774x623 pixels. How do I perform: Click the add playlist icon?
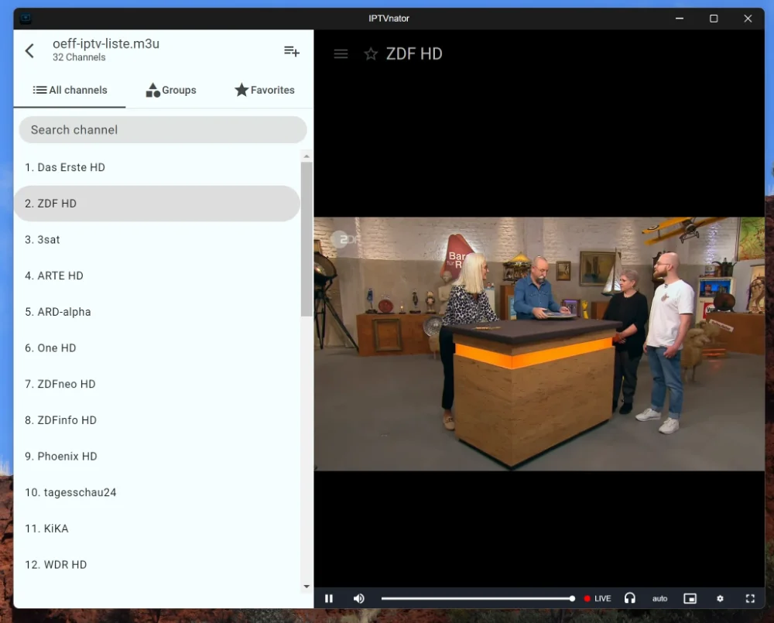click(291, 51)
